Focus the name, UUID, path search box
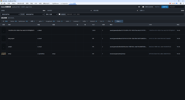Viewport: 185px width, 100px height. (125, 14)
